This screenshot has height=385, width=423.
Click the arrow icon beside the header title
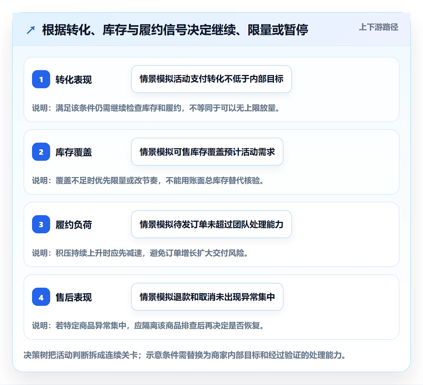(x=31, y=30)
